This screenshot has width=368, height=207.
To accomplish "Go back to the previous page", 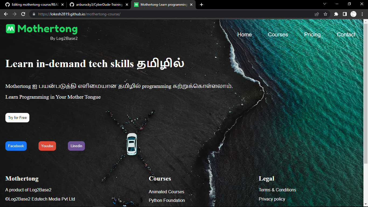I will pos(6,14).
